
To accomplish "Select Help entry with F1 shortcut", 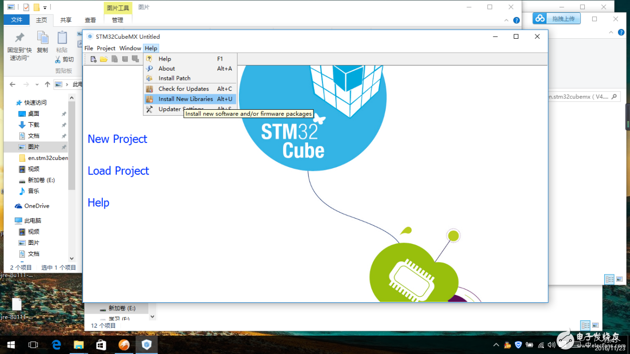I will click(190, 59).
